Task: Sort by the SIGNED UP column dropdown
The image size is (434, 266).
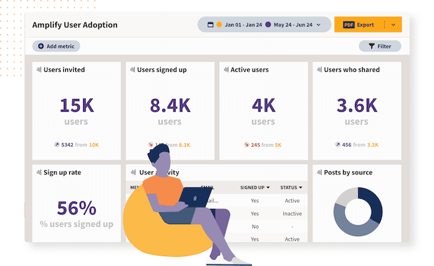Action: coord(269,188)
